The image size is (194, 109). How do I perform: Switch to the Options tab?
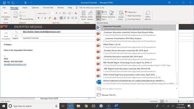pos(35,8)
